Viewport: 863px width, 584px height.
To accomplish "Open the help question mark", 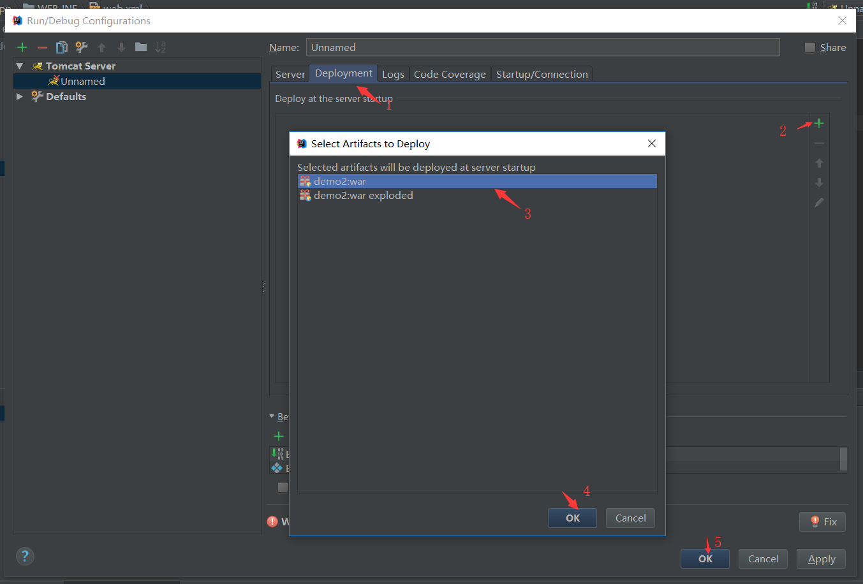I will [x=25, y=556].
